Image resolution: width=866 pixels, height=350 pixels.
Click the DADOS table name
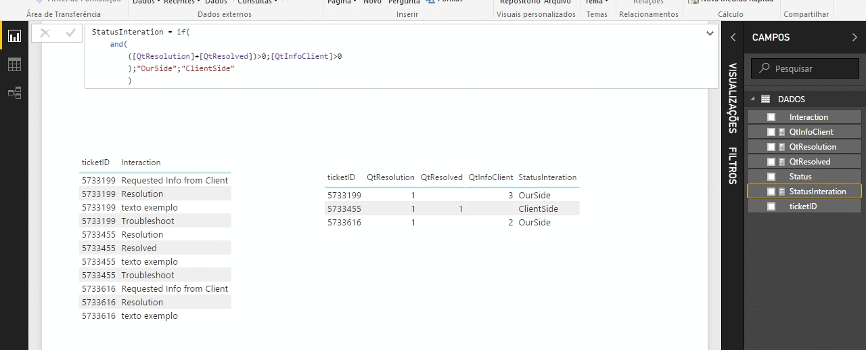tap(792, 99)
